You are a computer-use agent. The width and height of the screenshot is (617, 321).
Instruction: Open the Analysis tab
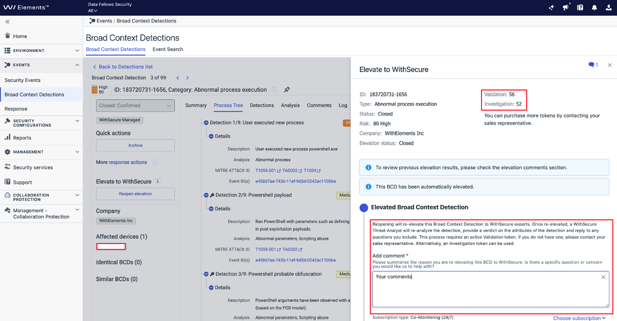[290, 105]
